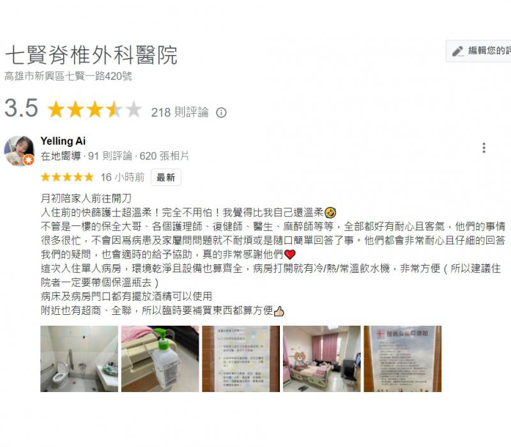The width and height of the screenshot is (511, 447).
Task: Click the red heart emoji in the review
Action: 290,254
